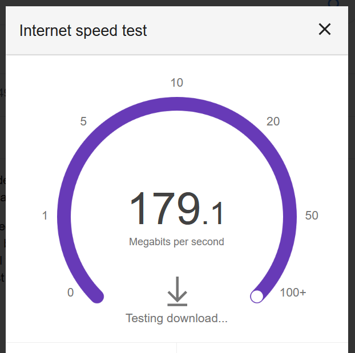Click the white gauge indicator knob
This screenshot has width=355, height=353.
[257, 296]
